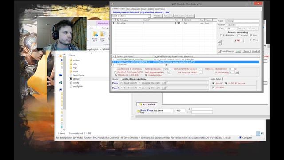Click the Outer Proxy localhost field
Image resolution: width=284 pixels, height=160 pixels.
[163, 111]
